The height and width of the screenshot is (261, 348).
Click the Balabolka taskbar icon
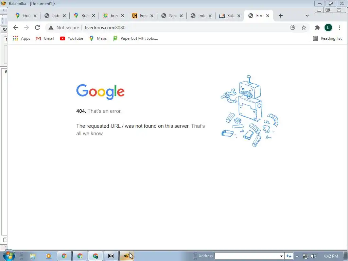point(127,256)
